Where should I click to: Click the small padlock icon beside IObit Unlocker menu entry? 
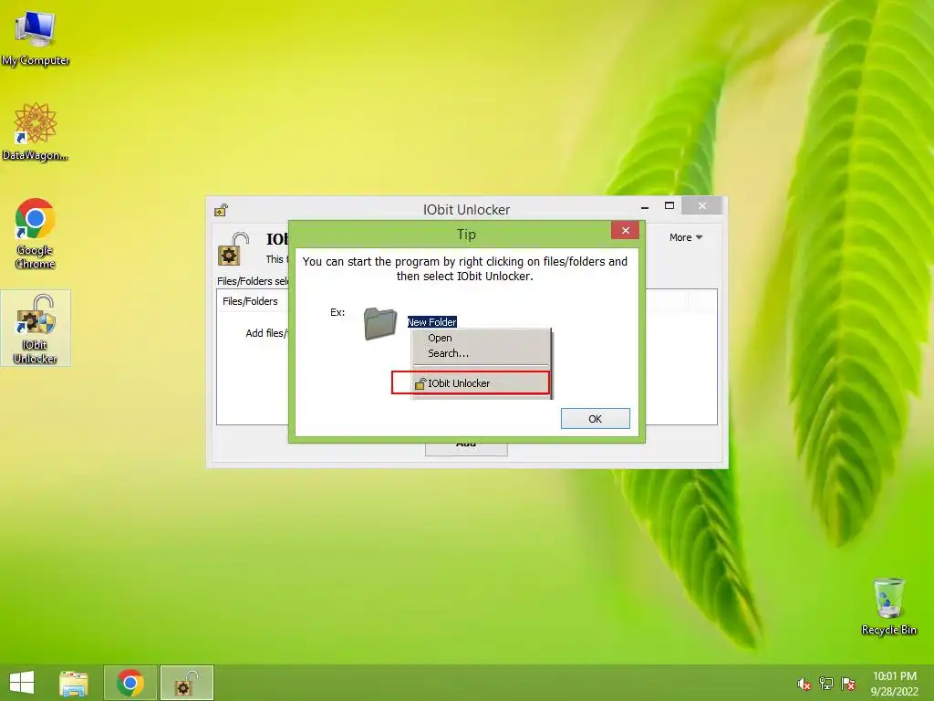click(x=420, y=384)
